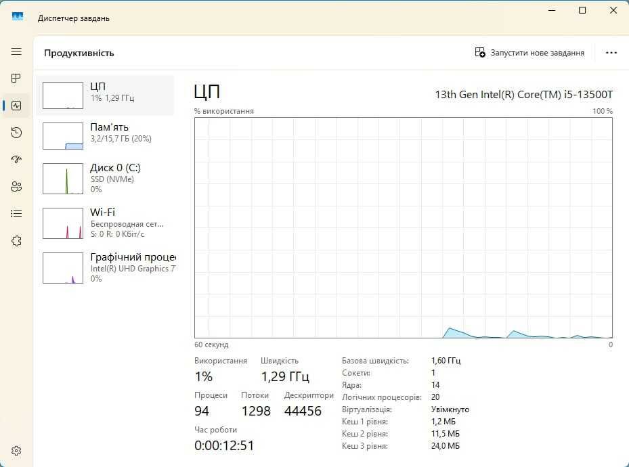Click the usage value '1%'
Image resolution: width=629 pixels, height=467 pixels.
(x=203, y=376)
